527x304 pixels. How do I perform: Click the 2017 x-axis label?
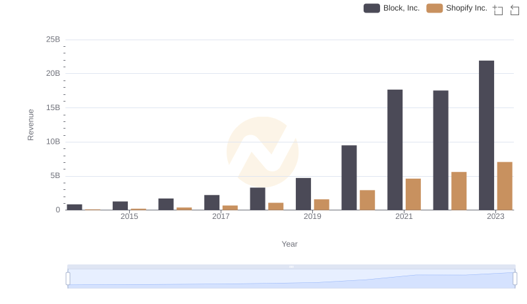click(221, 216)
